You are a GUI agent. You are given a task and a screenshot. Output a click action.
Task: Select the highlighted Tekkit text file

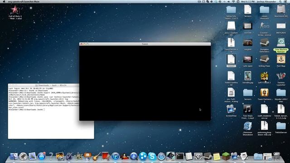coord(231,61)
